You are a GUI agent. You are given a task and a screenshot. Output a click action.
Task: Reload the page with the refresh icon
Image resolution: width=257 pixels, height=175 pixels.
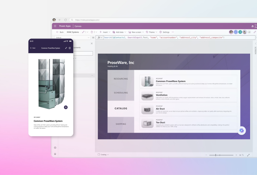[66, 20]
